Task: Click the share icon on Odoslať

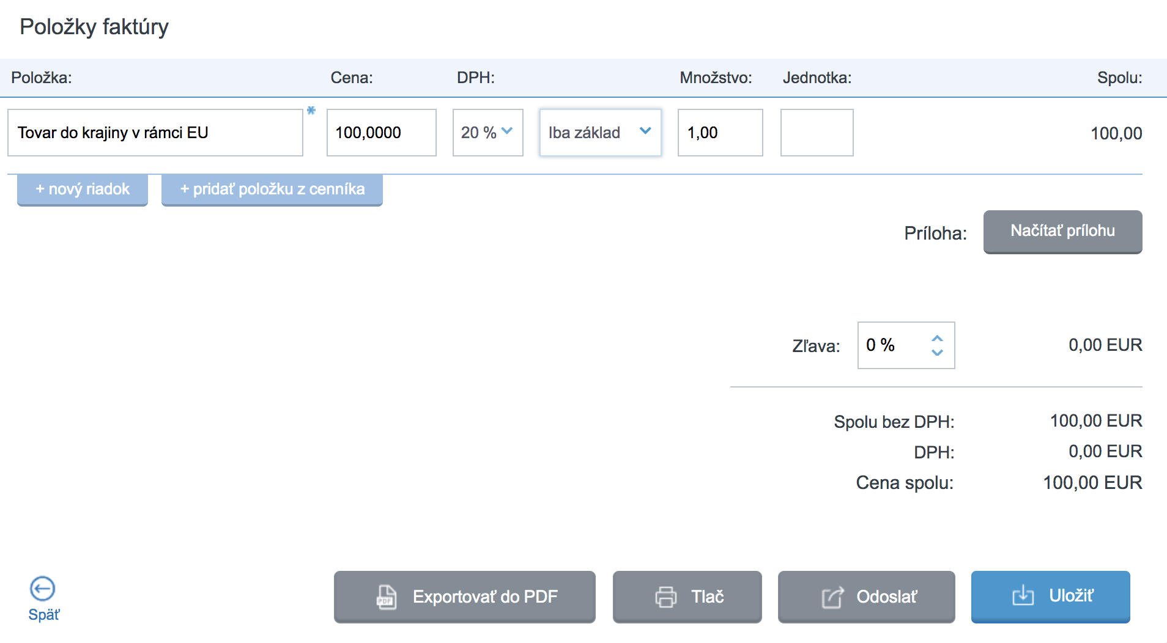Action: pos(832,597)
